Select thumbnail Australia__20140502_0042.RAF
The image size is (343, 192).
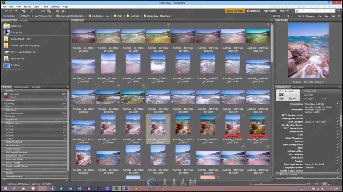click(x=233, y=129)
